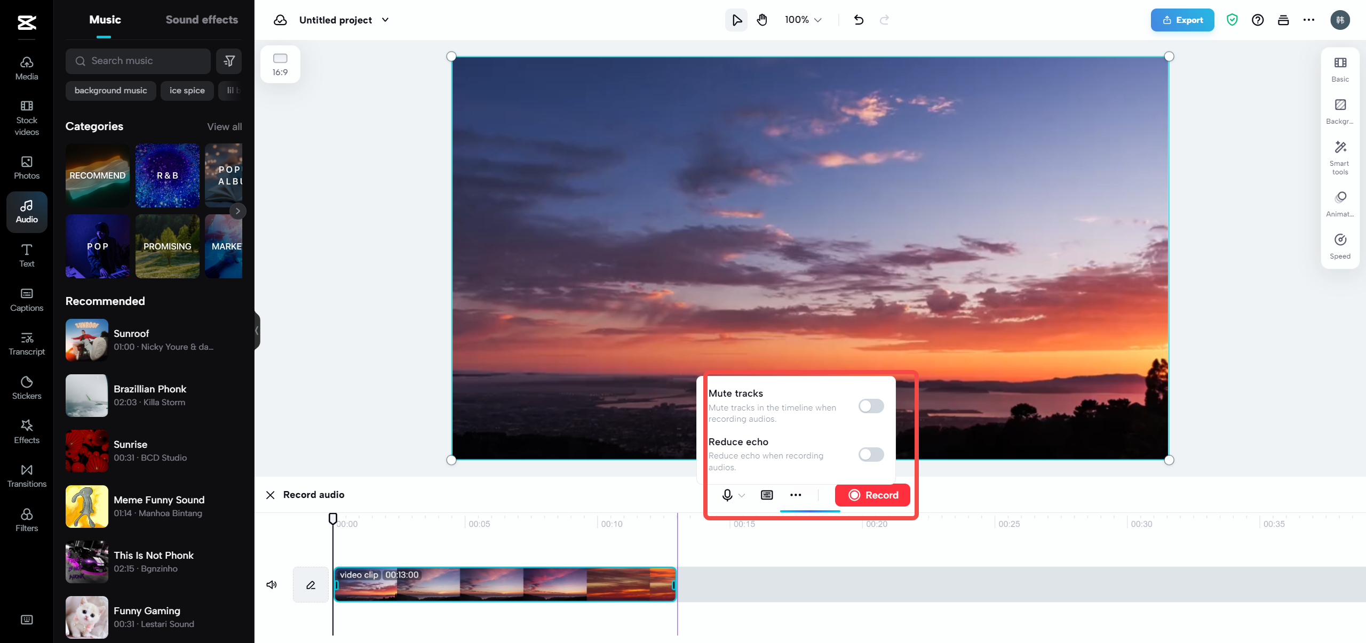The height and width of the screenshot is (643, 1366).
Task: Open Smart tools panel on right
Action: pos(1340,157)
